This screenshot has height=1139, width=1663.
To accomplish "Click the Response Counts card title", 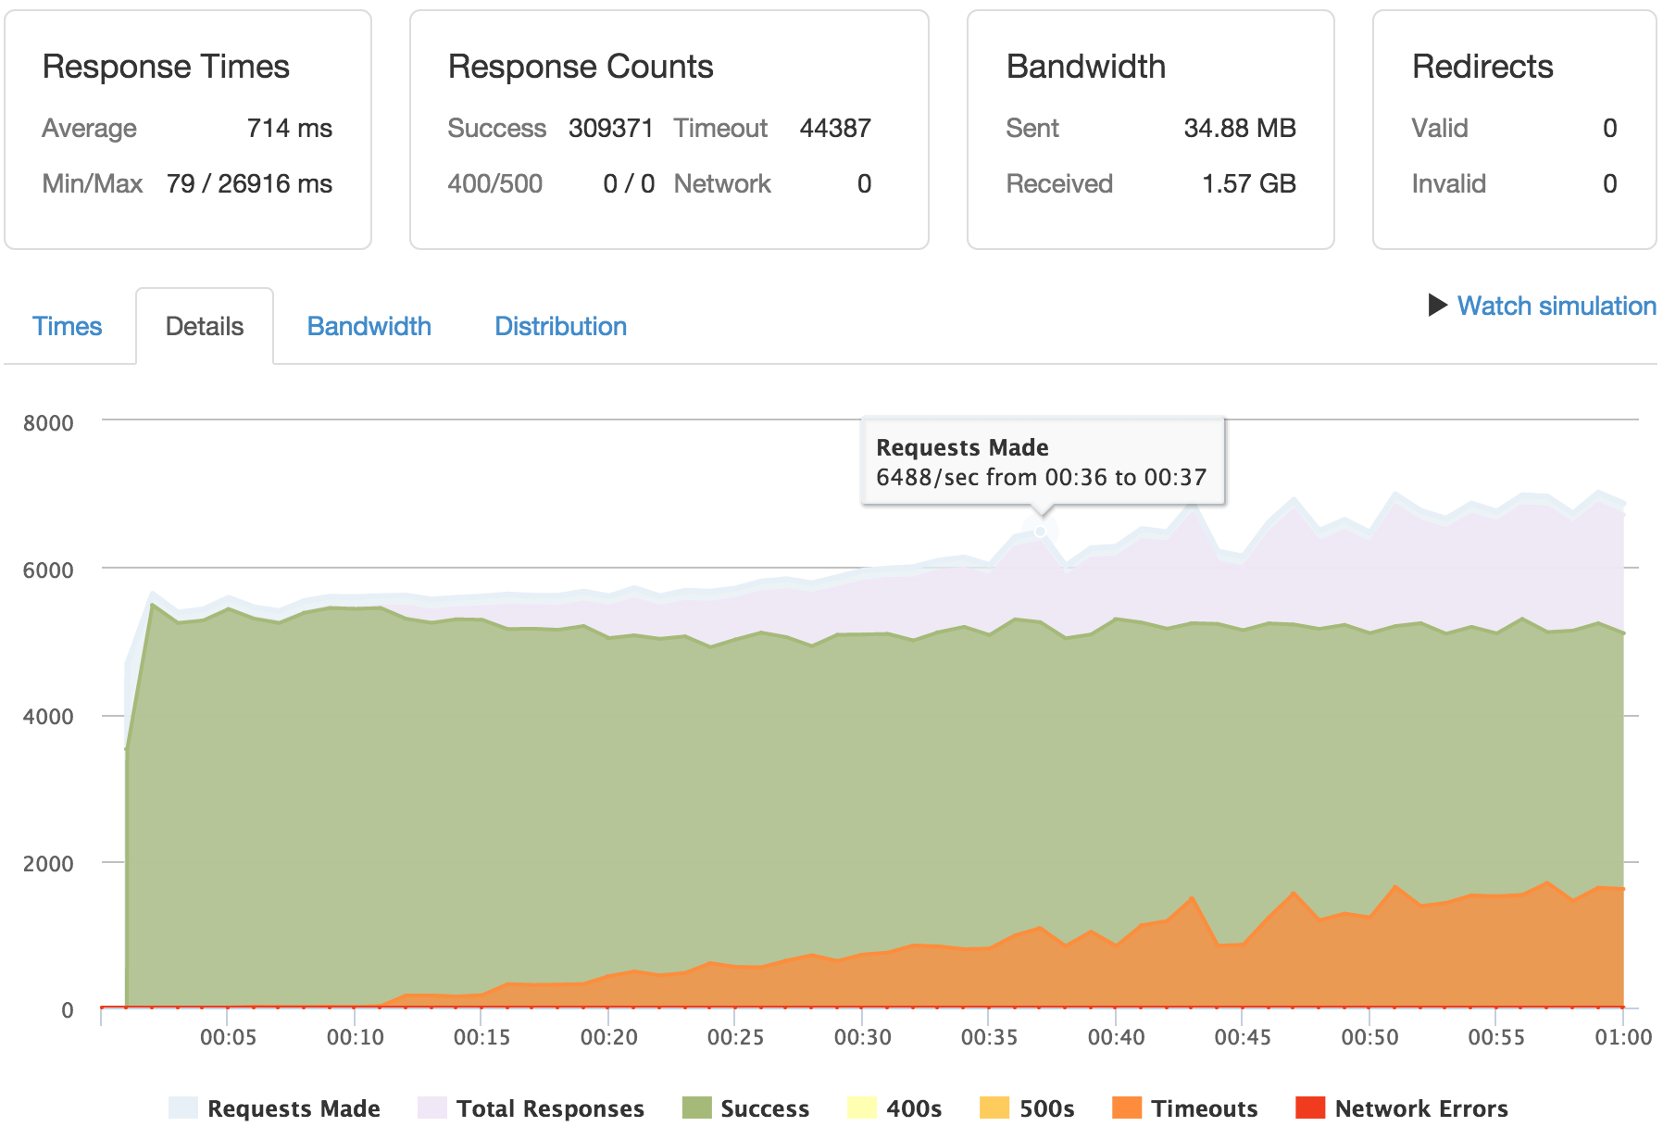I will (x=580, y=66).
